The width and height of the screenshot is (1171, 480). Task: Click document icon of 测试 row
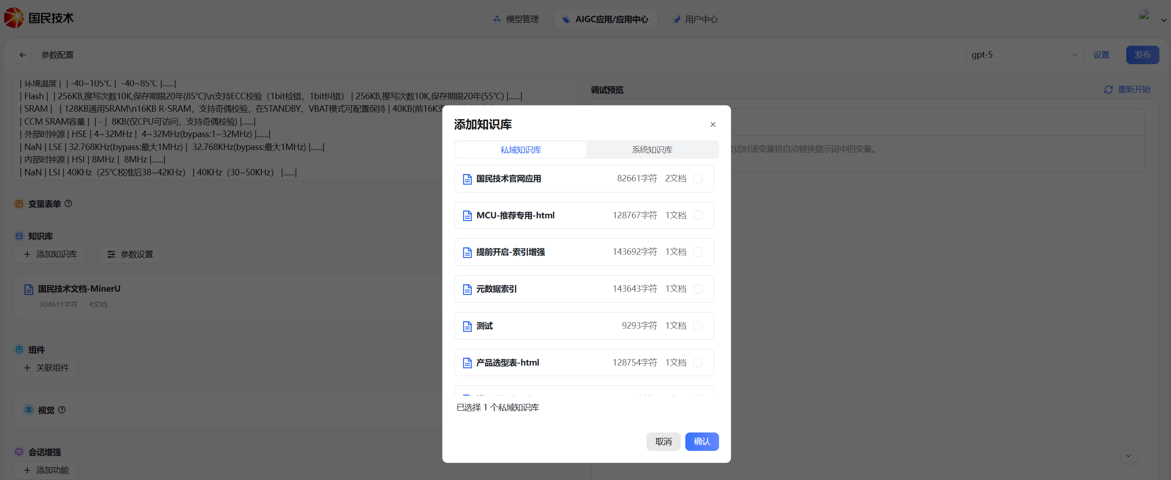(x=467, y=326)
